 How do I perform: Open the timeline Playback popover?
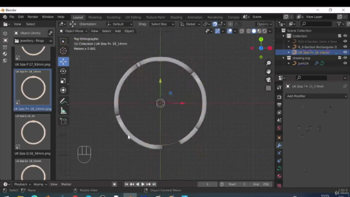(22, 184)
